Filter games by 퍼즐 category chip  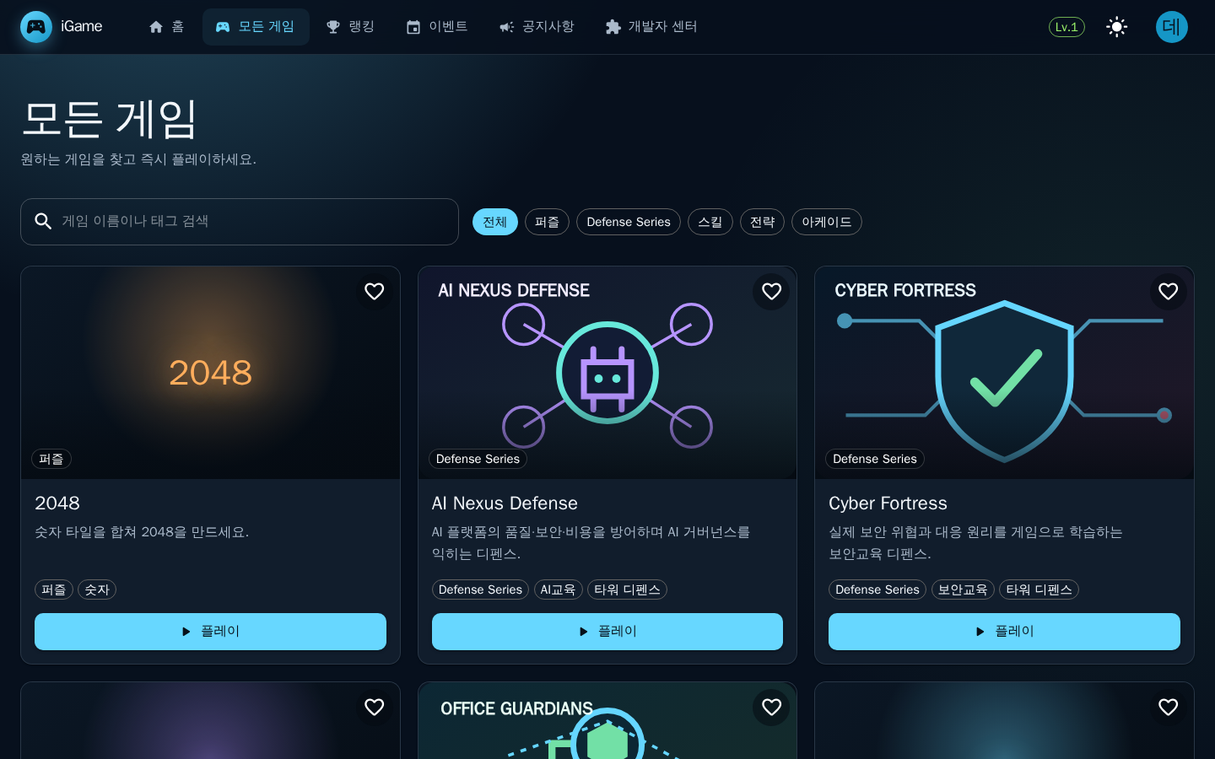click(x=548, y=222)
